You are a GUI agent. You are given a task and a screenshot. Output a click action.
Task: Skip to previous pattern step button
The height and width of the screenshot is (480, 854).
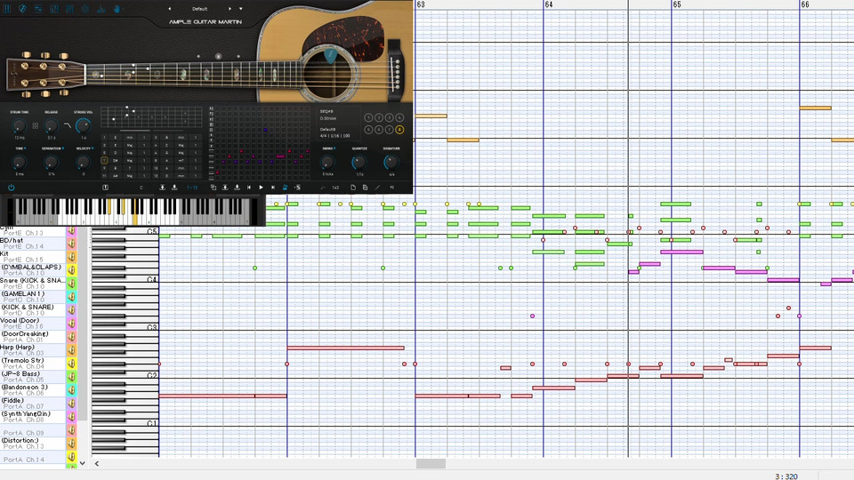[249, 188]
